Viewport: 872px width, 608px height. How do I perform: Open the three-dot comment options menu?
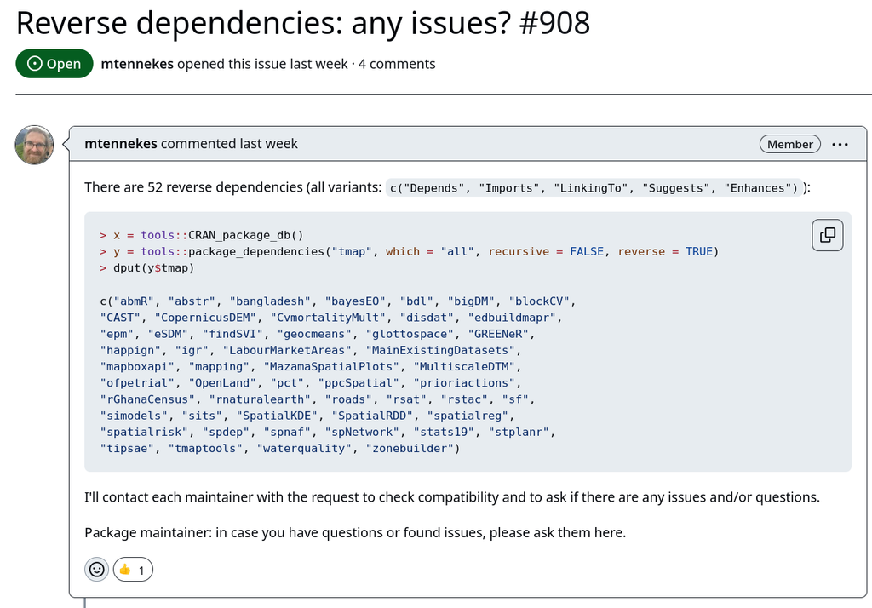[x=840, y=144]
